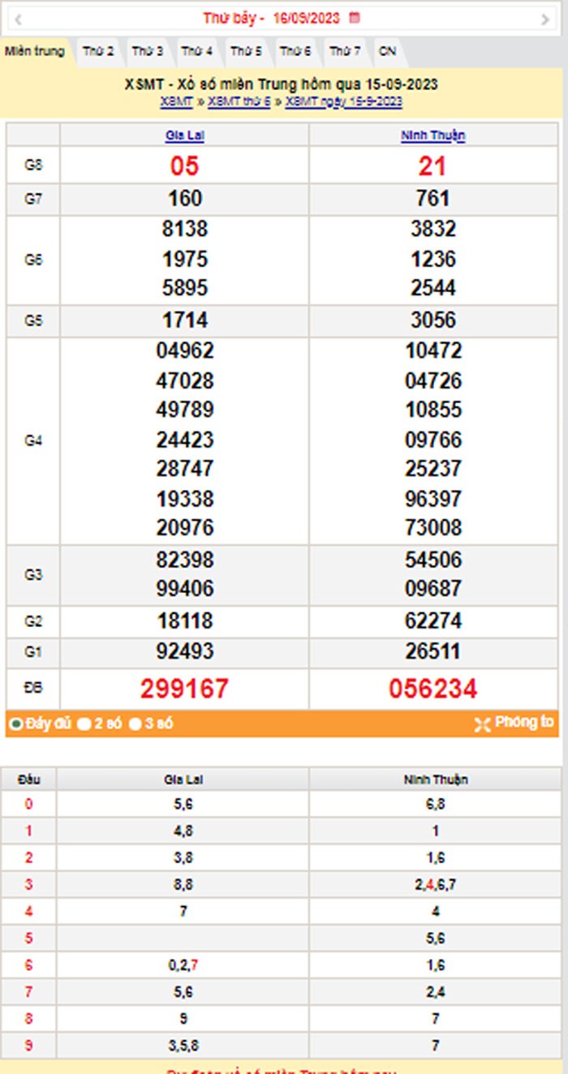
Task: Switch to Thứ 6 tab
Action: 295,51
